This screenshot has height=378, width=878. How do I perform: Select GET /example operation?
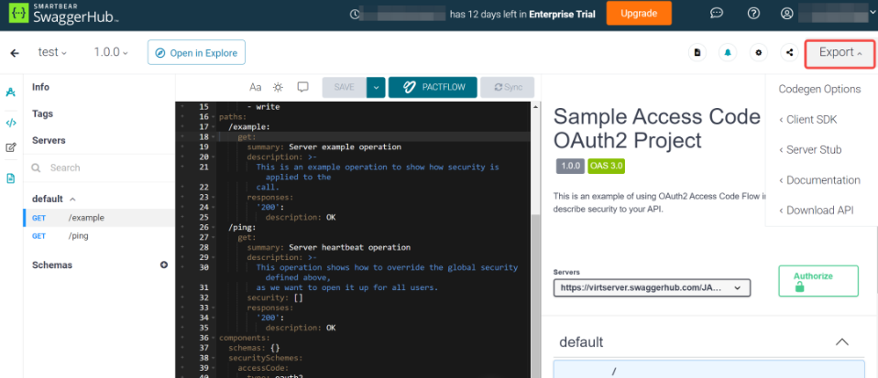coord(99,218)
